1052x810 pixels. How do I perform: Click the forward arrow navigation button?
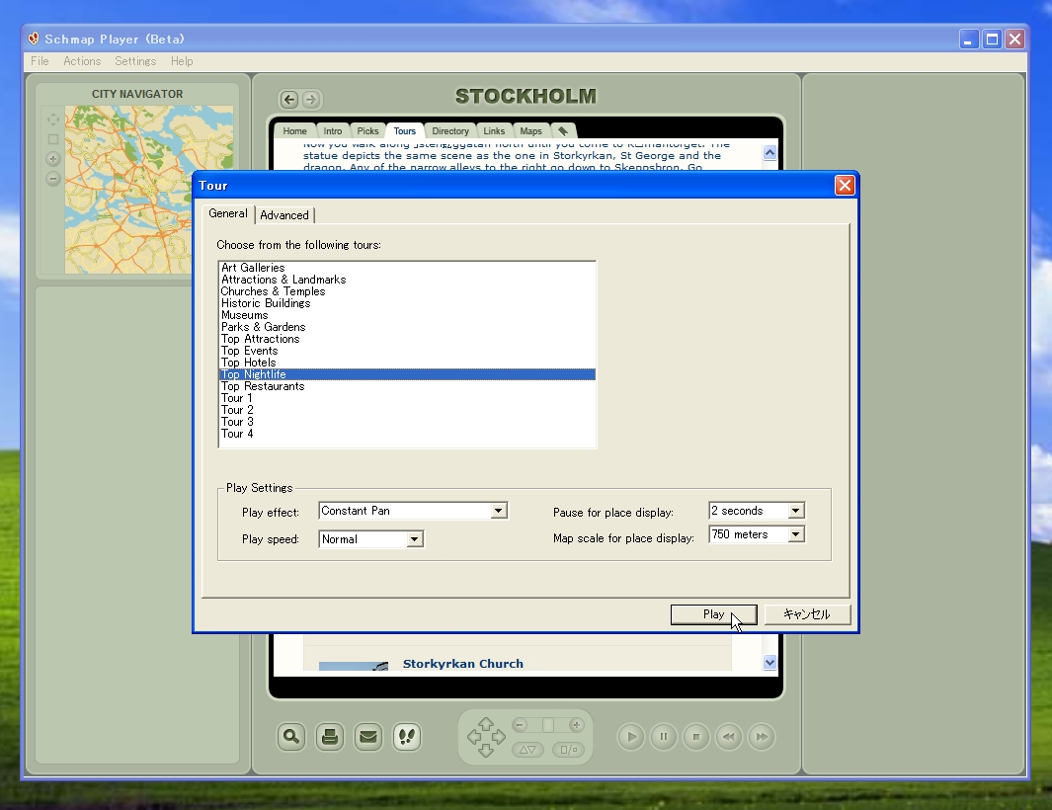[x=310, y=100]
